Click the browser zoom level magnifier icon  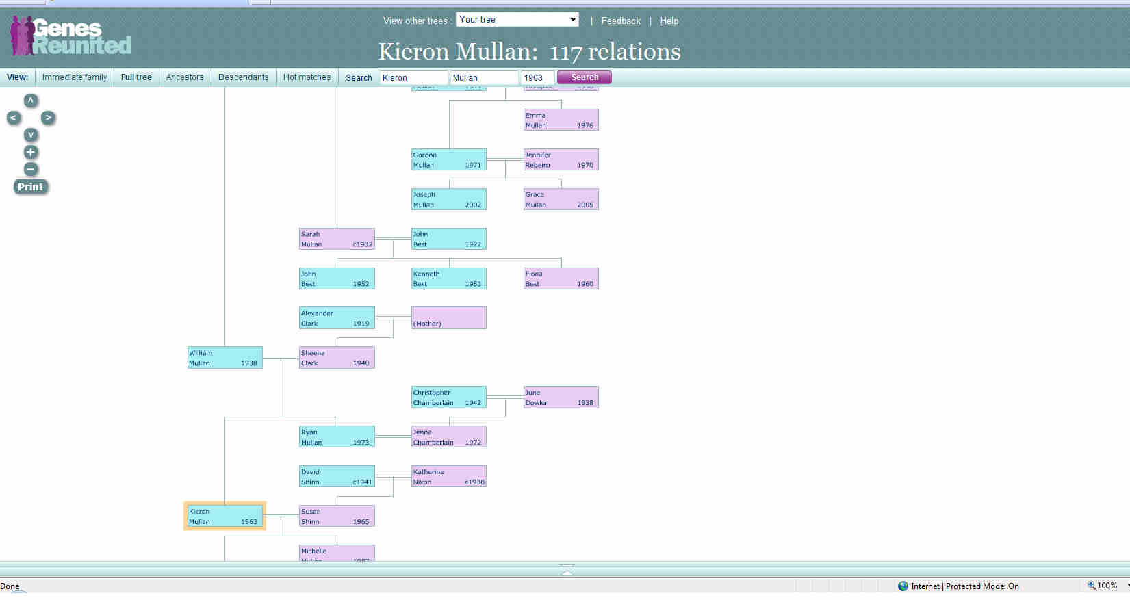tap(1092, 586)
